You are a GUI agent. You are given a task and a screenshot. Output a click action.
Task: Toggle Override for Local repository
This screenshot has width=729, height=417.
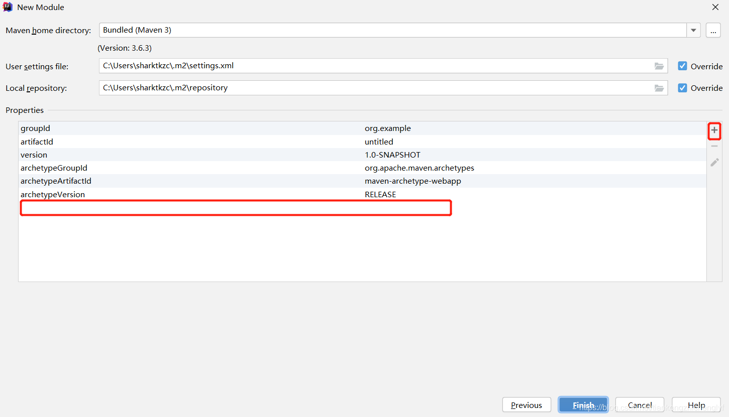682,88
